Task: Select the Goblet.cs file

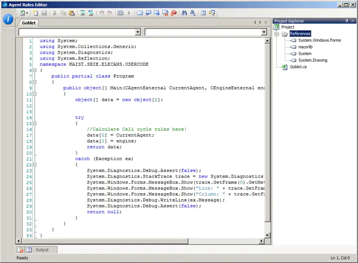Action: point(298,67)
